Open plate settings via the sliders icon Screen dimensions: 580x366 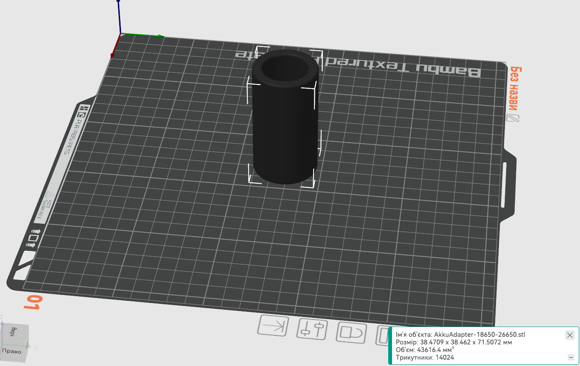tap(313, 329)
